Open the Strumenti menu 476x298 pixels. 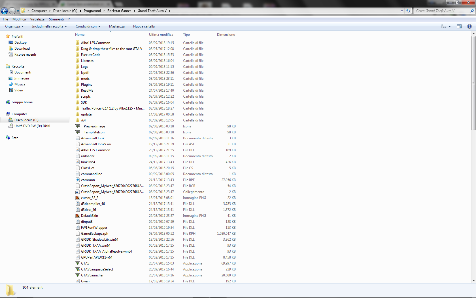(56, 19)
